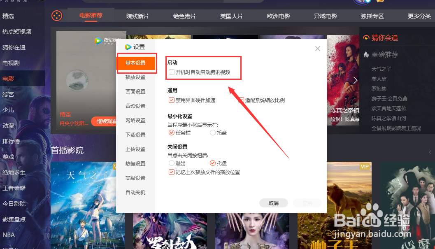
Task: Go to 今日影院 in left sidebar
Action: tap(14, 204)
